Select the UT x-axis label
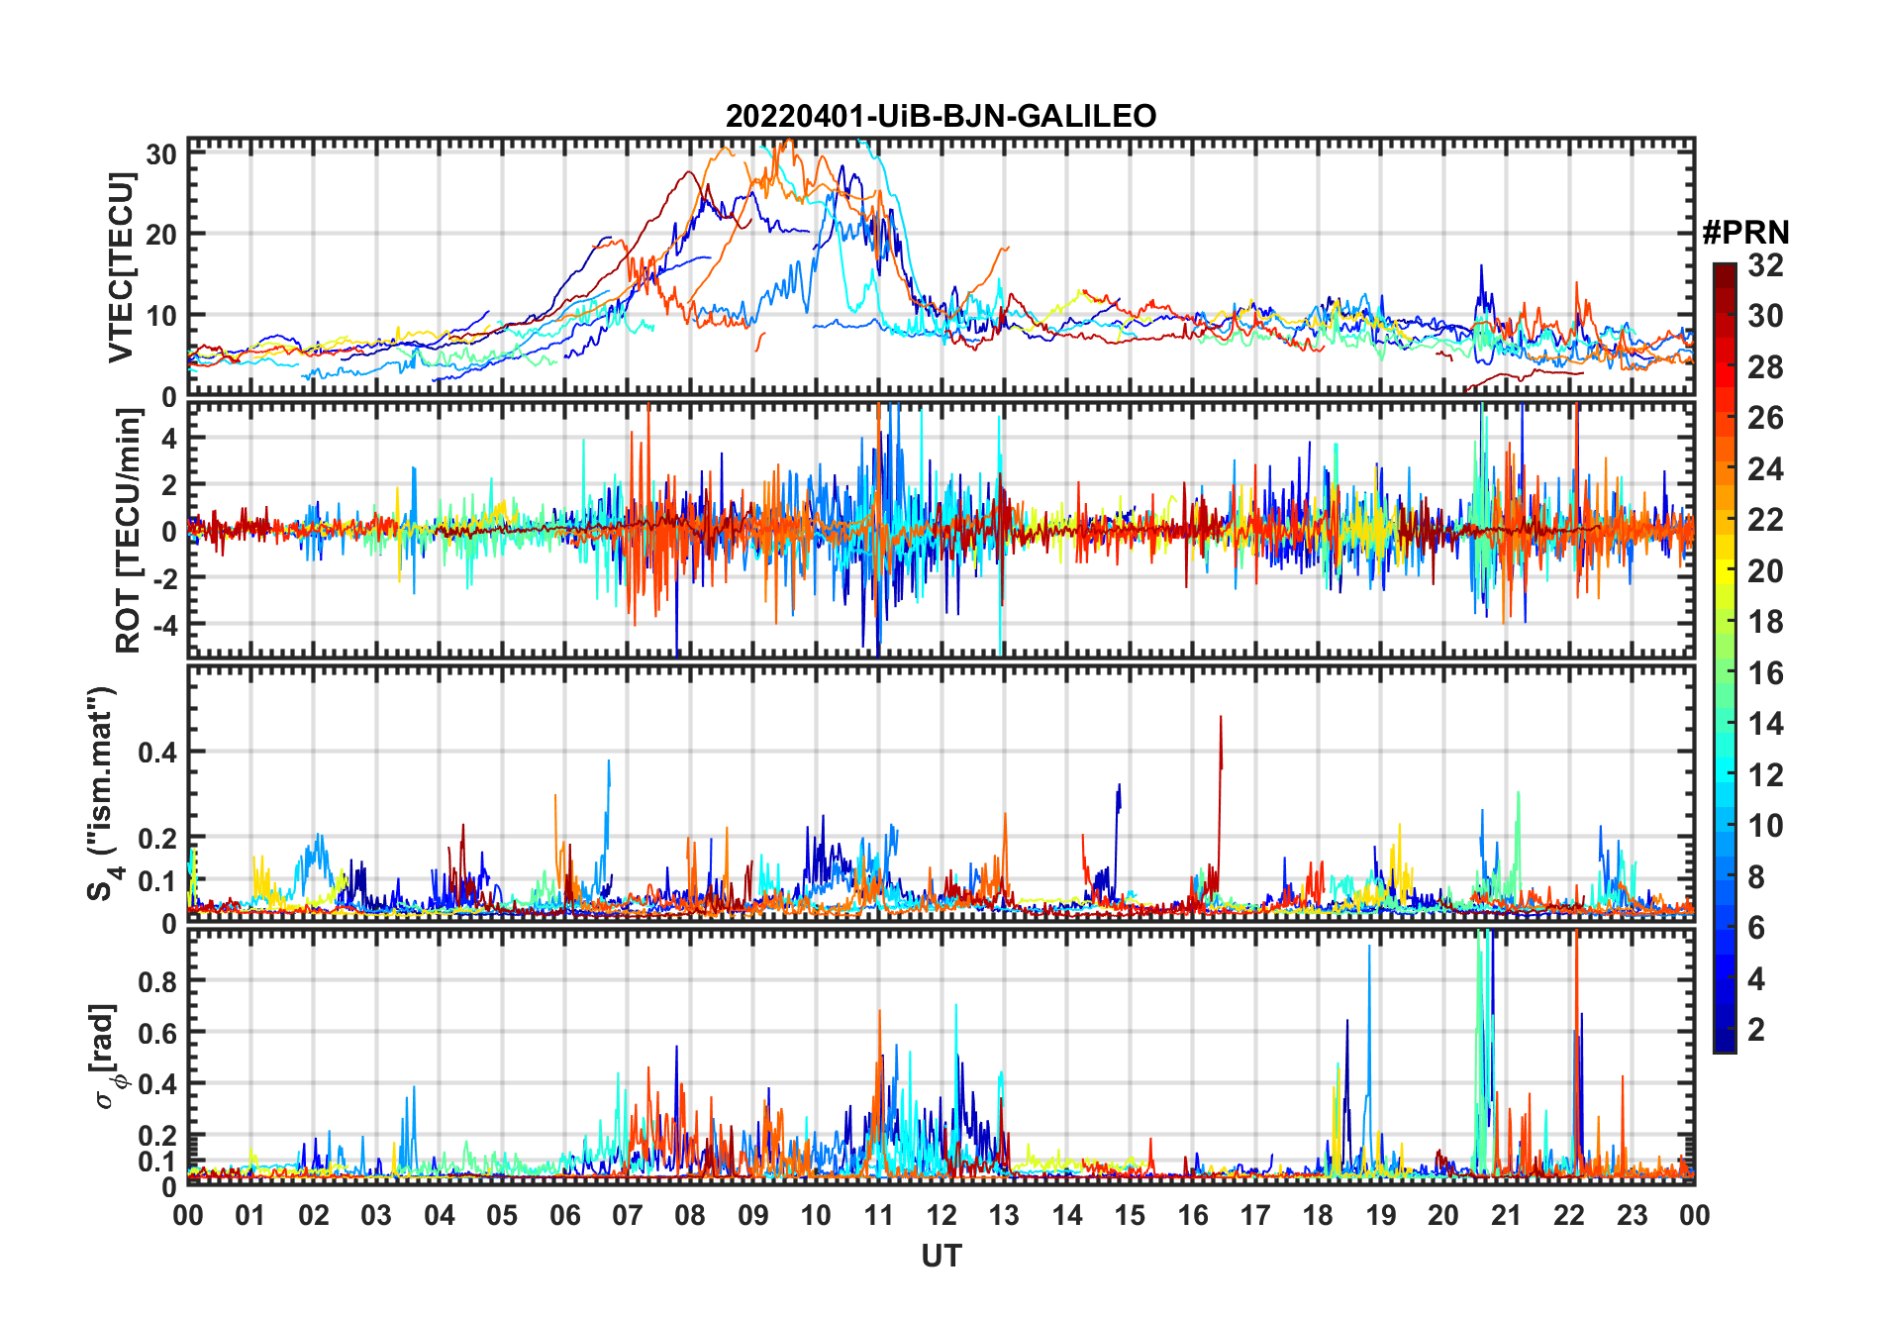This screenshot has width=1883, height=1317. click(941, 1256)
